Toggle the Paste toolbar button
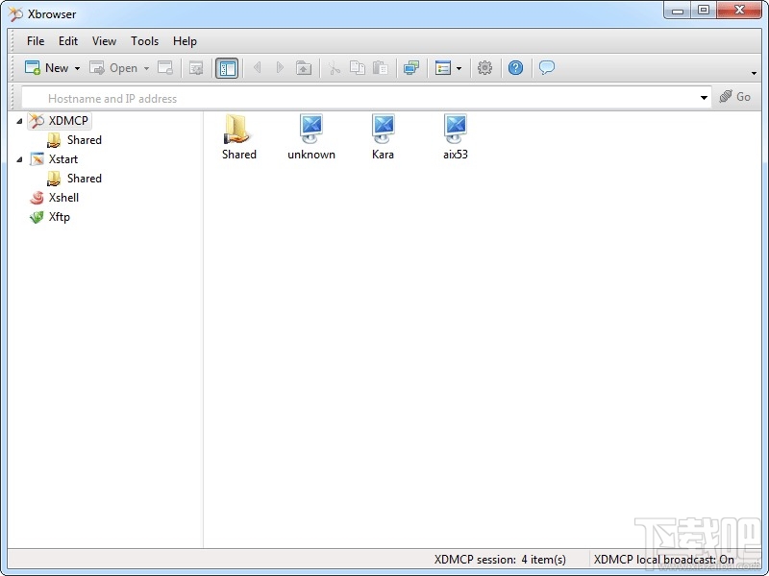 [380, 67]
